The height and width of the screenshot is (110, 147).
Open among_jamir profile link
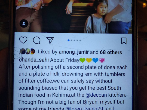[x=74, y=52]
